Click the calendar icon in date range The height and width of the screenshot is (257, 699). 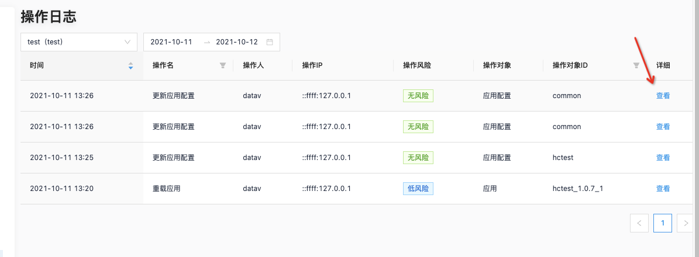coord(269,42)
